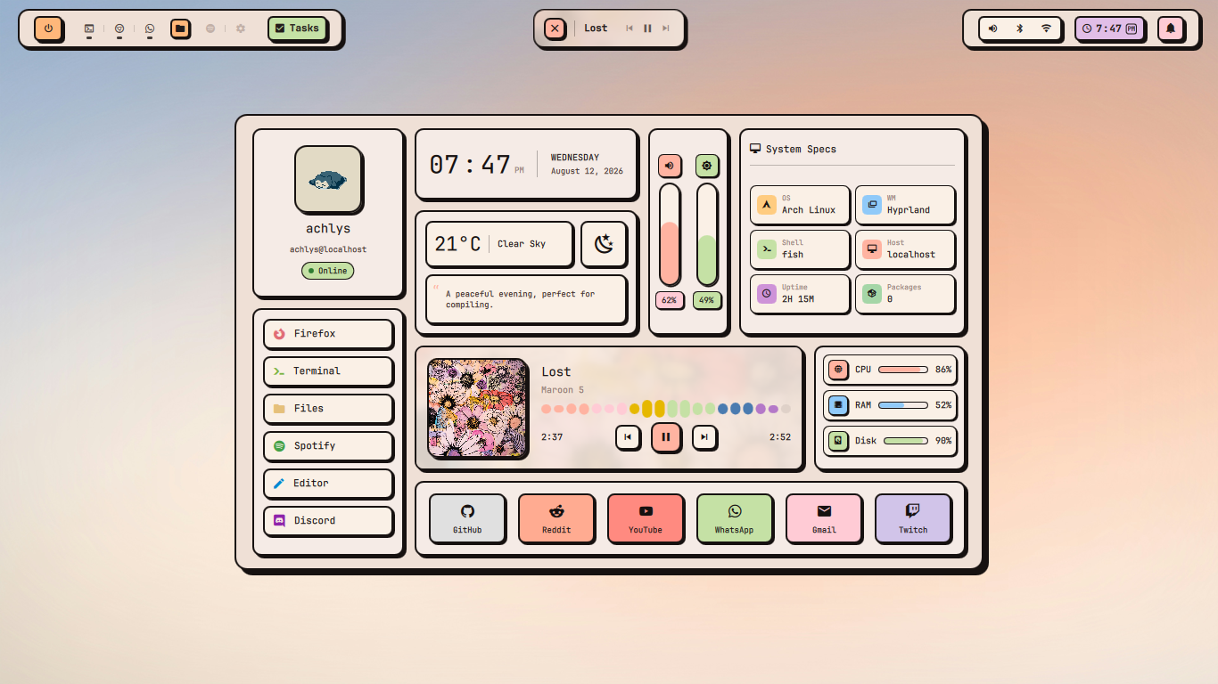Open the power menu button

click(48, 28)
